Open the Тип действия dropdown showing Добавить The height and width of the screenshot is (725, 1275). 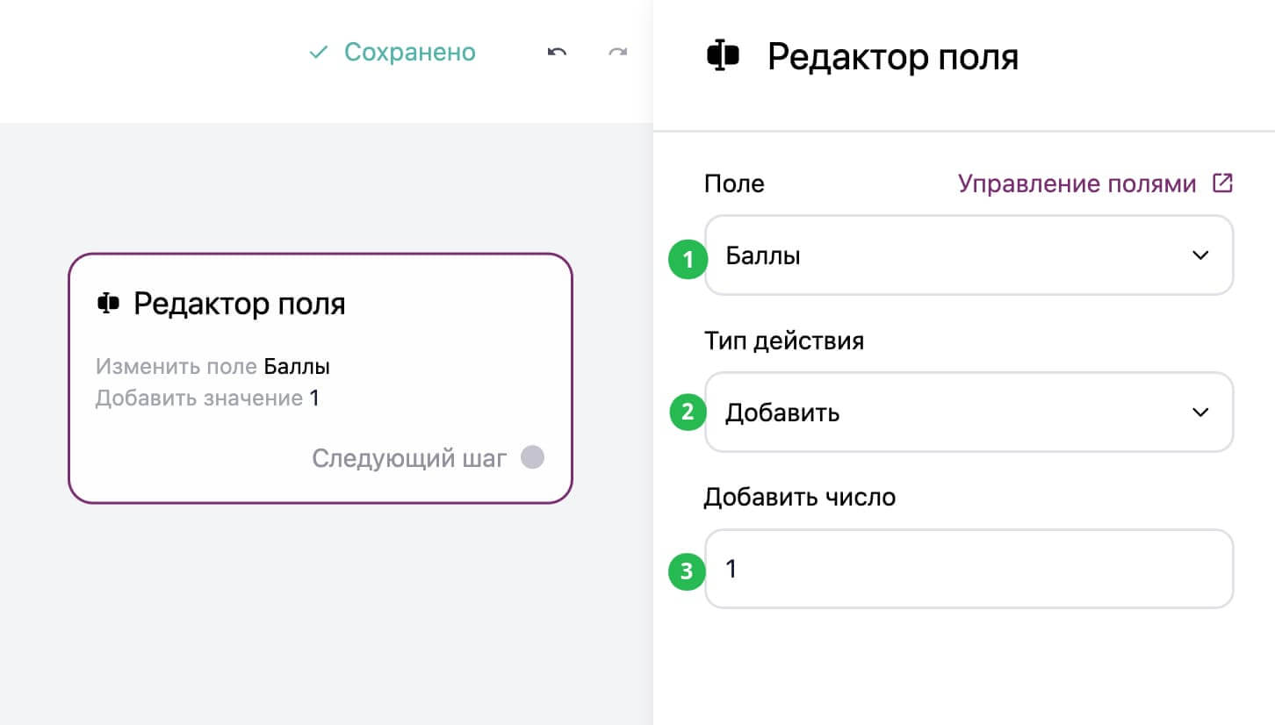tap(969, 413)
